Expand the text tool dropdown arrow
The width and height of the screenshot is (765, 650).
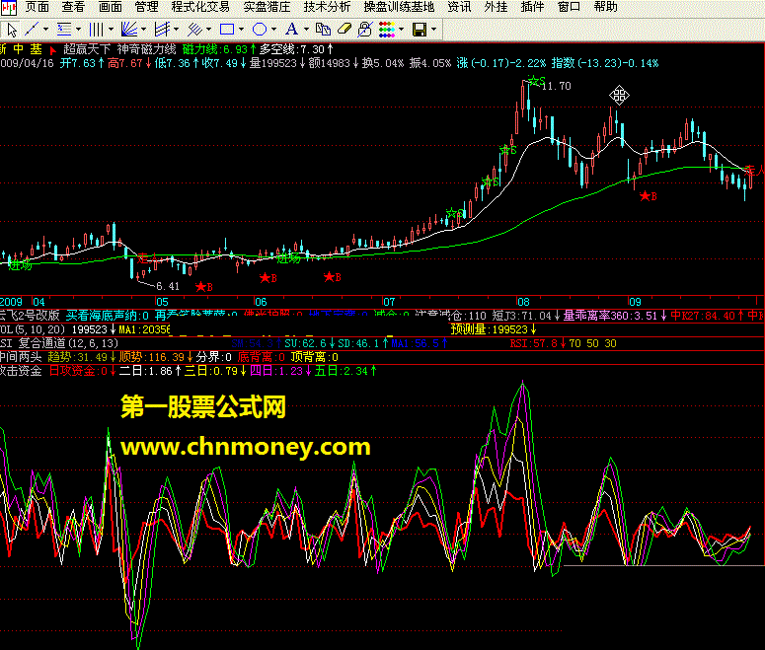coord(306,30)
